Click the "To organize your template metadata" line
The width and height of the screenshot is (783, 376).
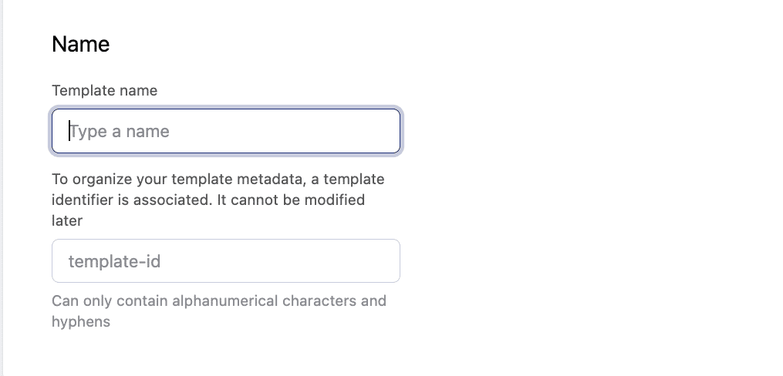[218, 180]
